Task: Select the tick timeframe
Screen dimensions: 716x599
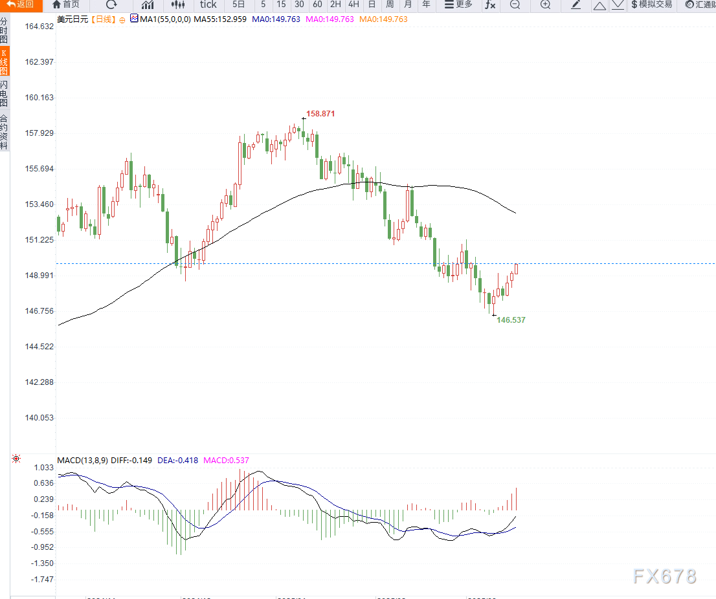Action: tap(208, 5)
